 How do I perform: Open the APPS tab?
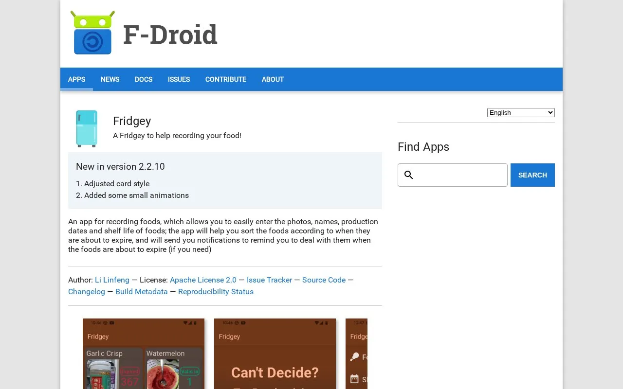pos(77,79)
